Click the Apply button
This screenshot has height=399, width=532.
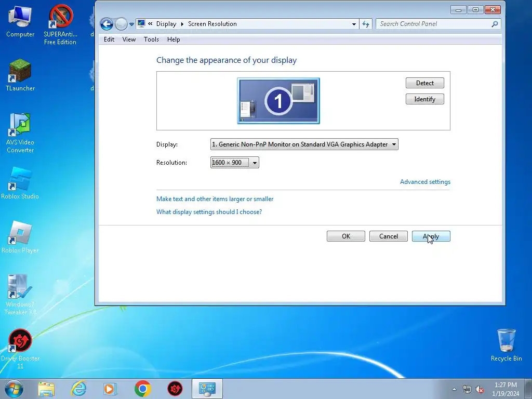(x=431, y=236)
